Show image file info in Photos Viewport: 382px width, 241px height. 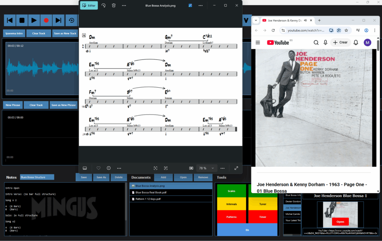pos(109,168)
